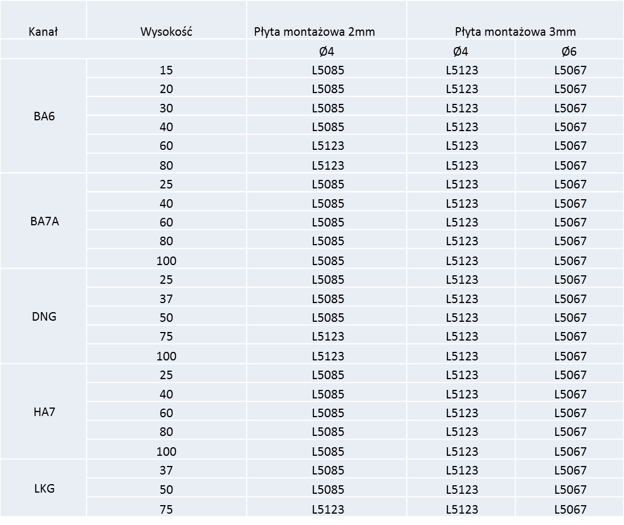Click the LKG channel cell
The image size is (624, 525).
44,489
